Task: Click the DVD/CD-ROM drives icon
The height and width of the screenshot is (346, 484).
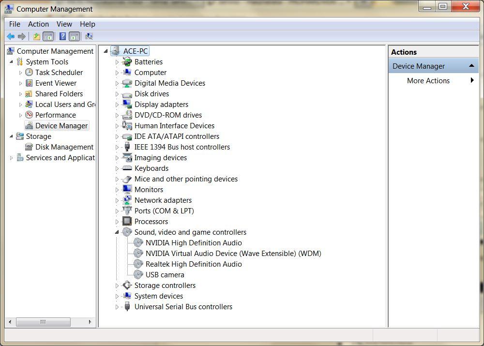Action: (x=127, y=115)
